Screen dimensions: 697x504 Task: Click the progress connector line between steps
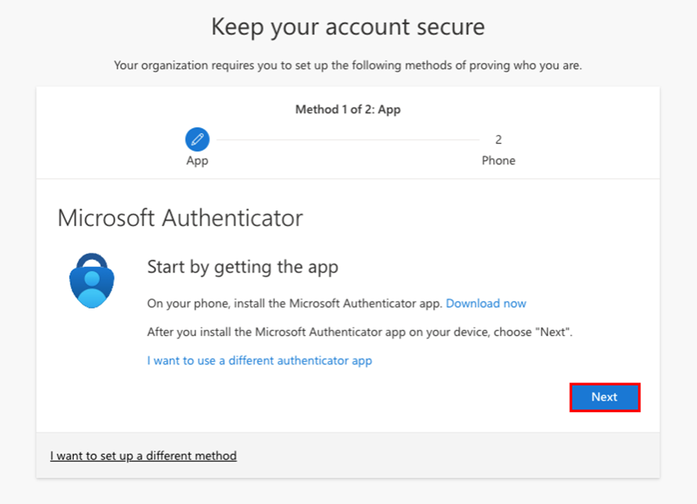pos(345,138)
